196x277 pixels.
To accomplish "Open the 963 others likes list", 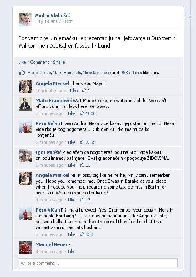I will (x=131, y=73).
